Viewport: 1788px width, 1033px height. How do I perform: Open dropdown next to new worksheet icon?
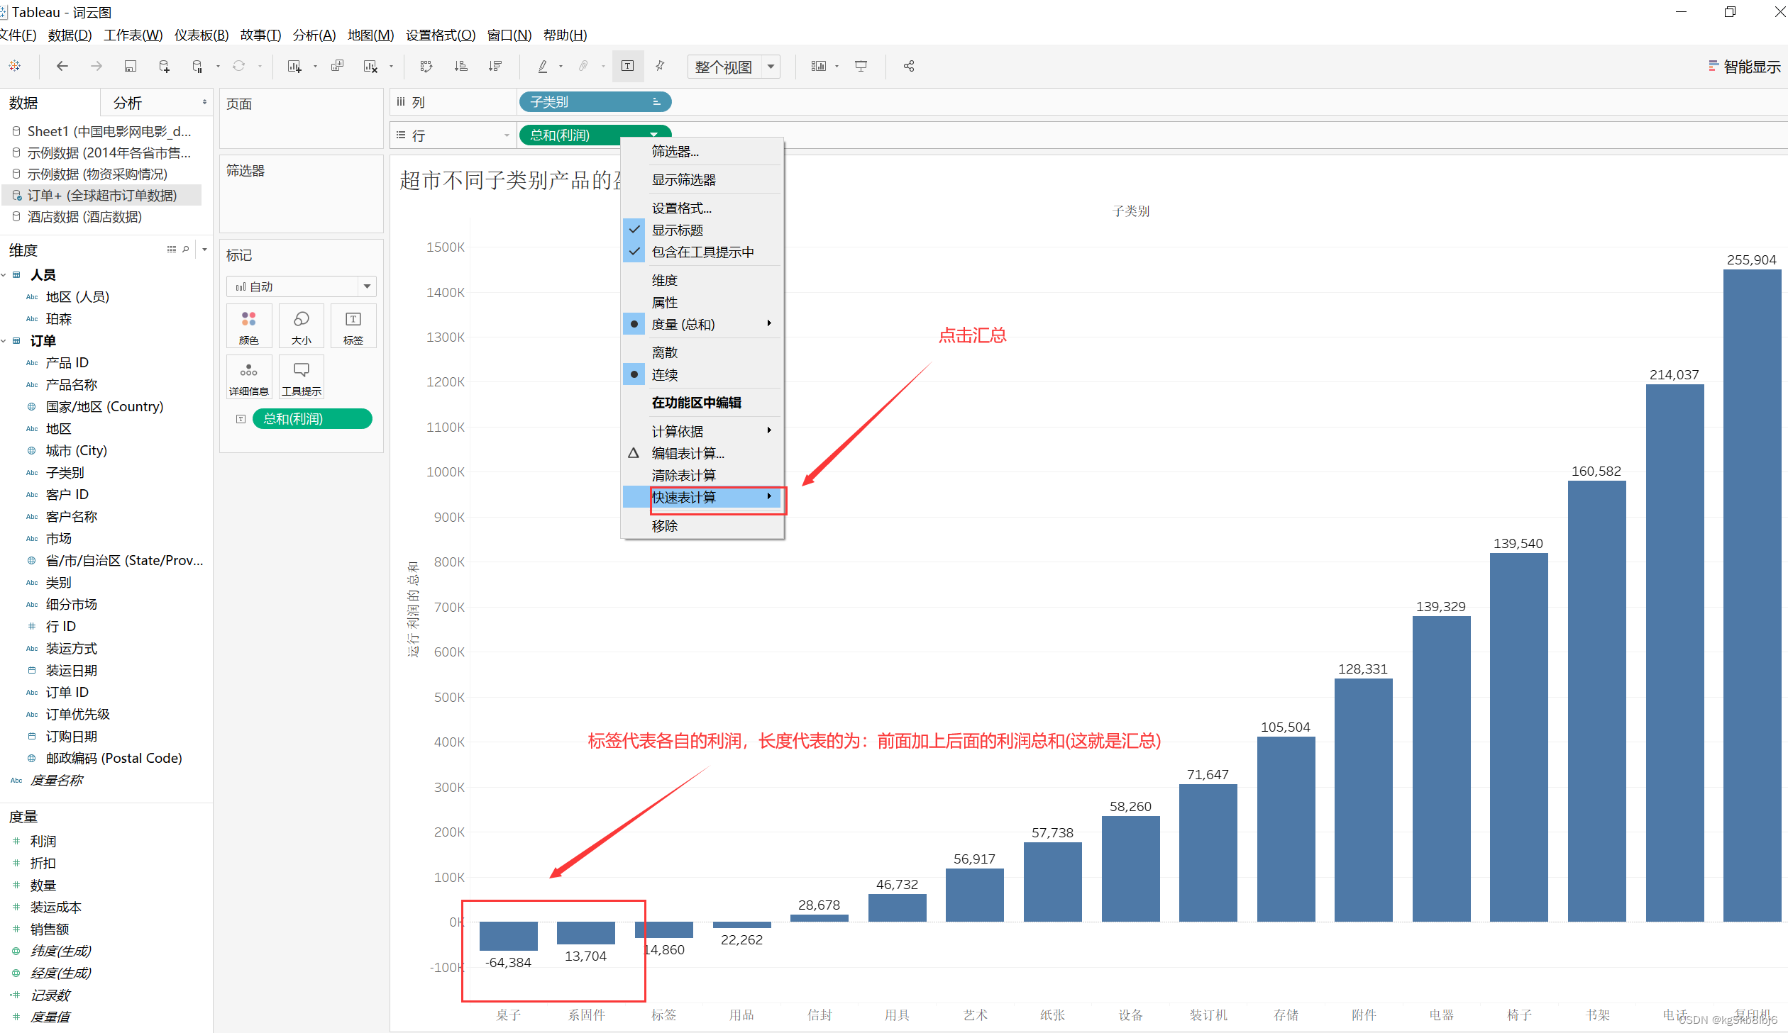(315, 67)
